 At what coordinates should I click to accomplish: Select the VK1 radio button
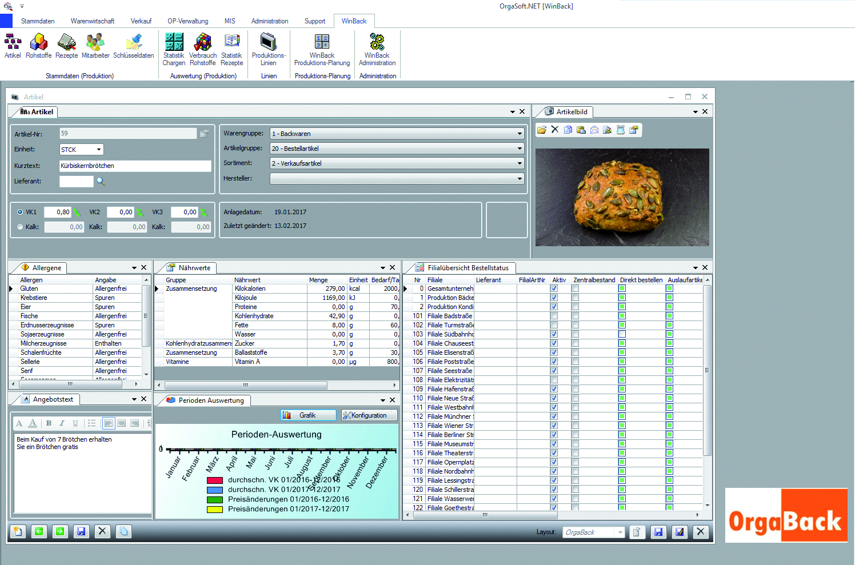[21, 212]
